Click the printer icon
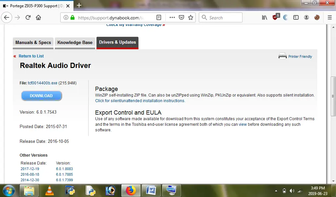This screenshot has width=336, height=197. pos(283,56)
